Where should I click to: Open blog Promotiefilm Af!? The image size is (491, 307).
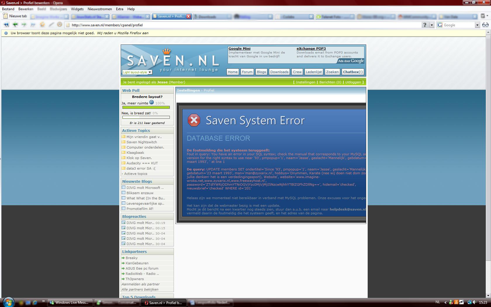coord(140,209)
